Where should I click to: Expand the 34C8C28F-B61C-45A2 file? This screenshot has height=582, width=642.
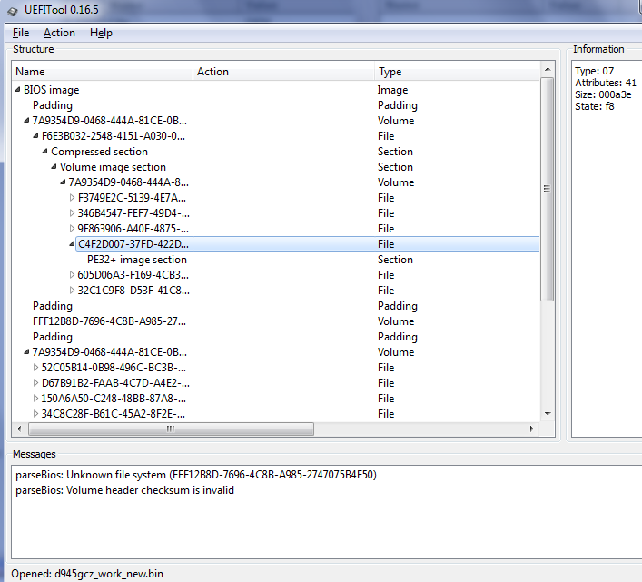tap(36, 414)
